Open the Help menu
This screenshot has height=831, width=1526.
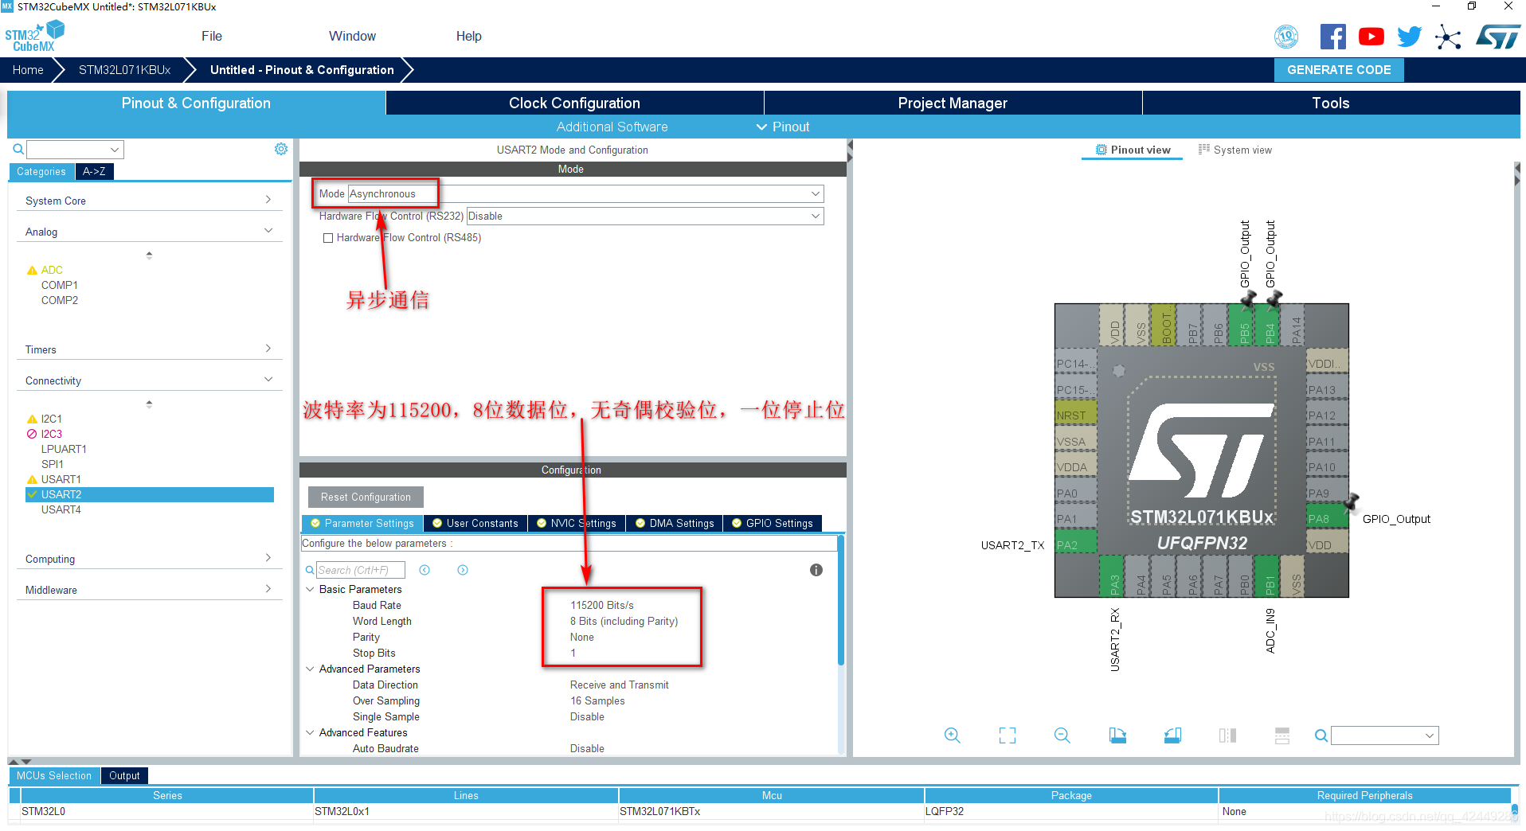click(x=468, y=36)
